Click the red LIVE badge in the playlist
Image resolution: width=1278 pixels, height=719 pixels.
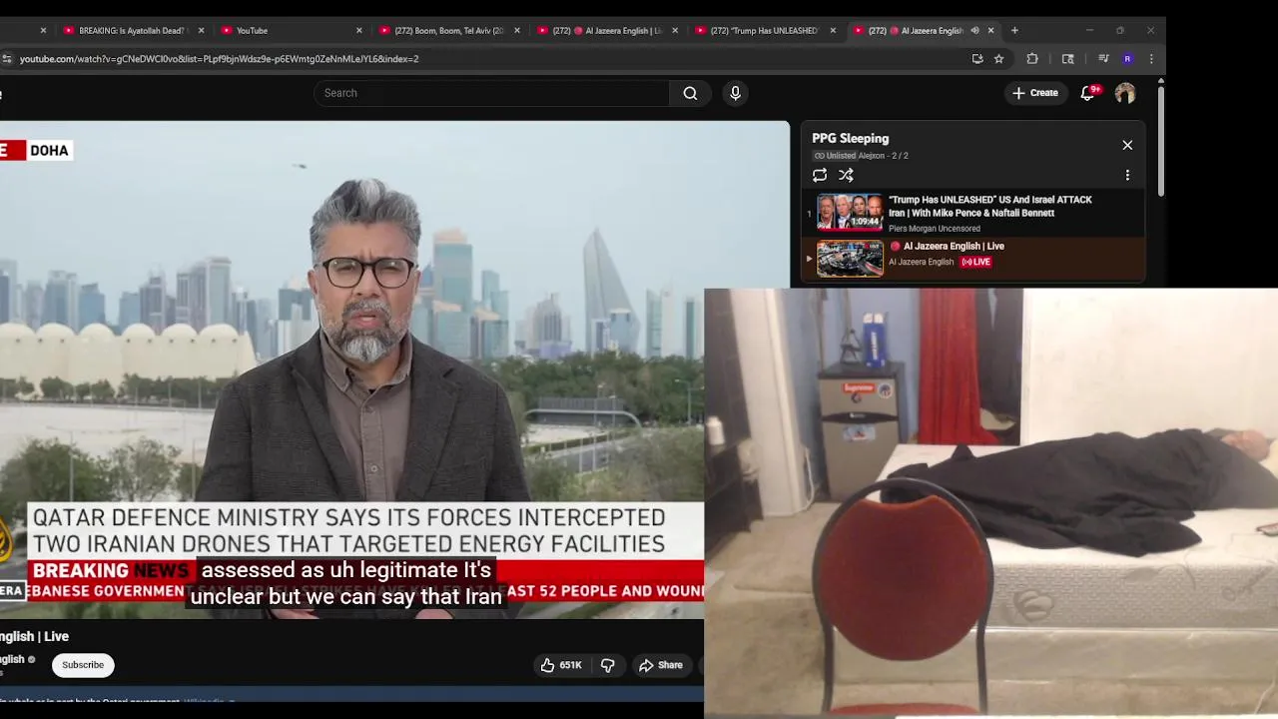pyautogui.click(x=975, y=262)
